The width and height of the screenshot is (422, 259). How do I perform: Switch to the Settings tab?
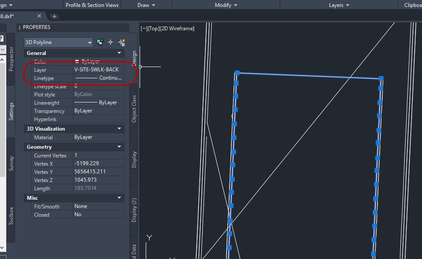[11, 112]
